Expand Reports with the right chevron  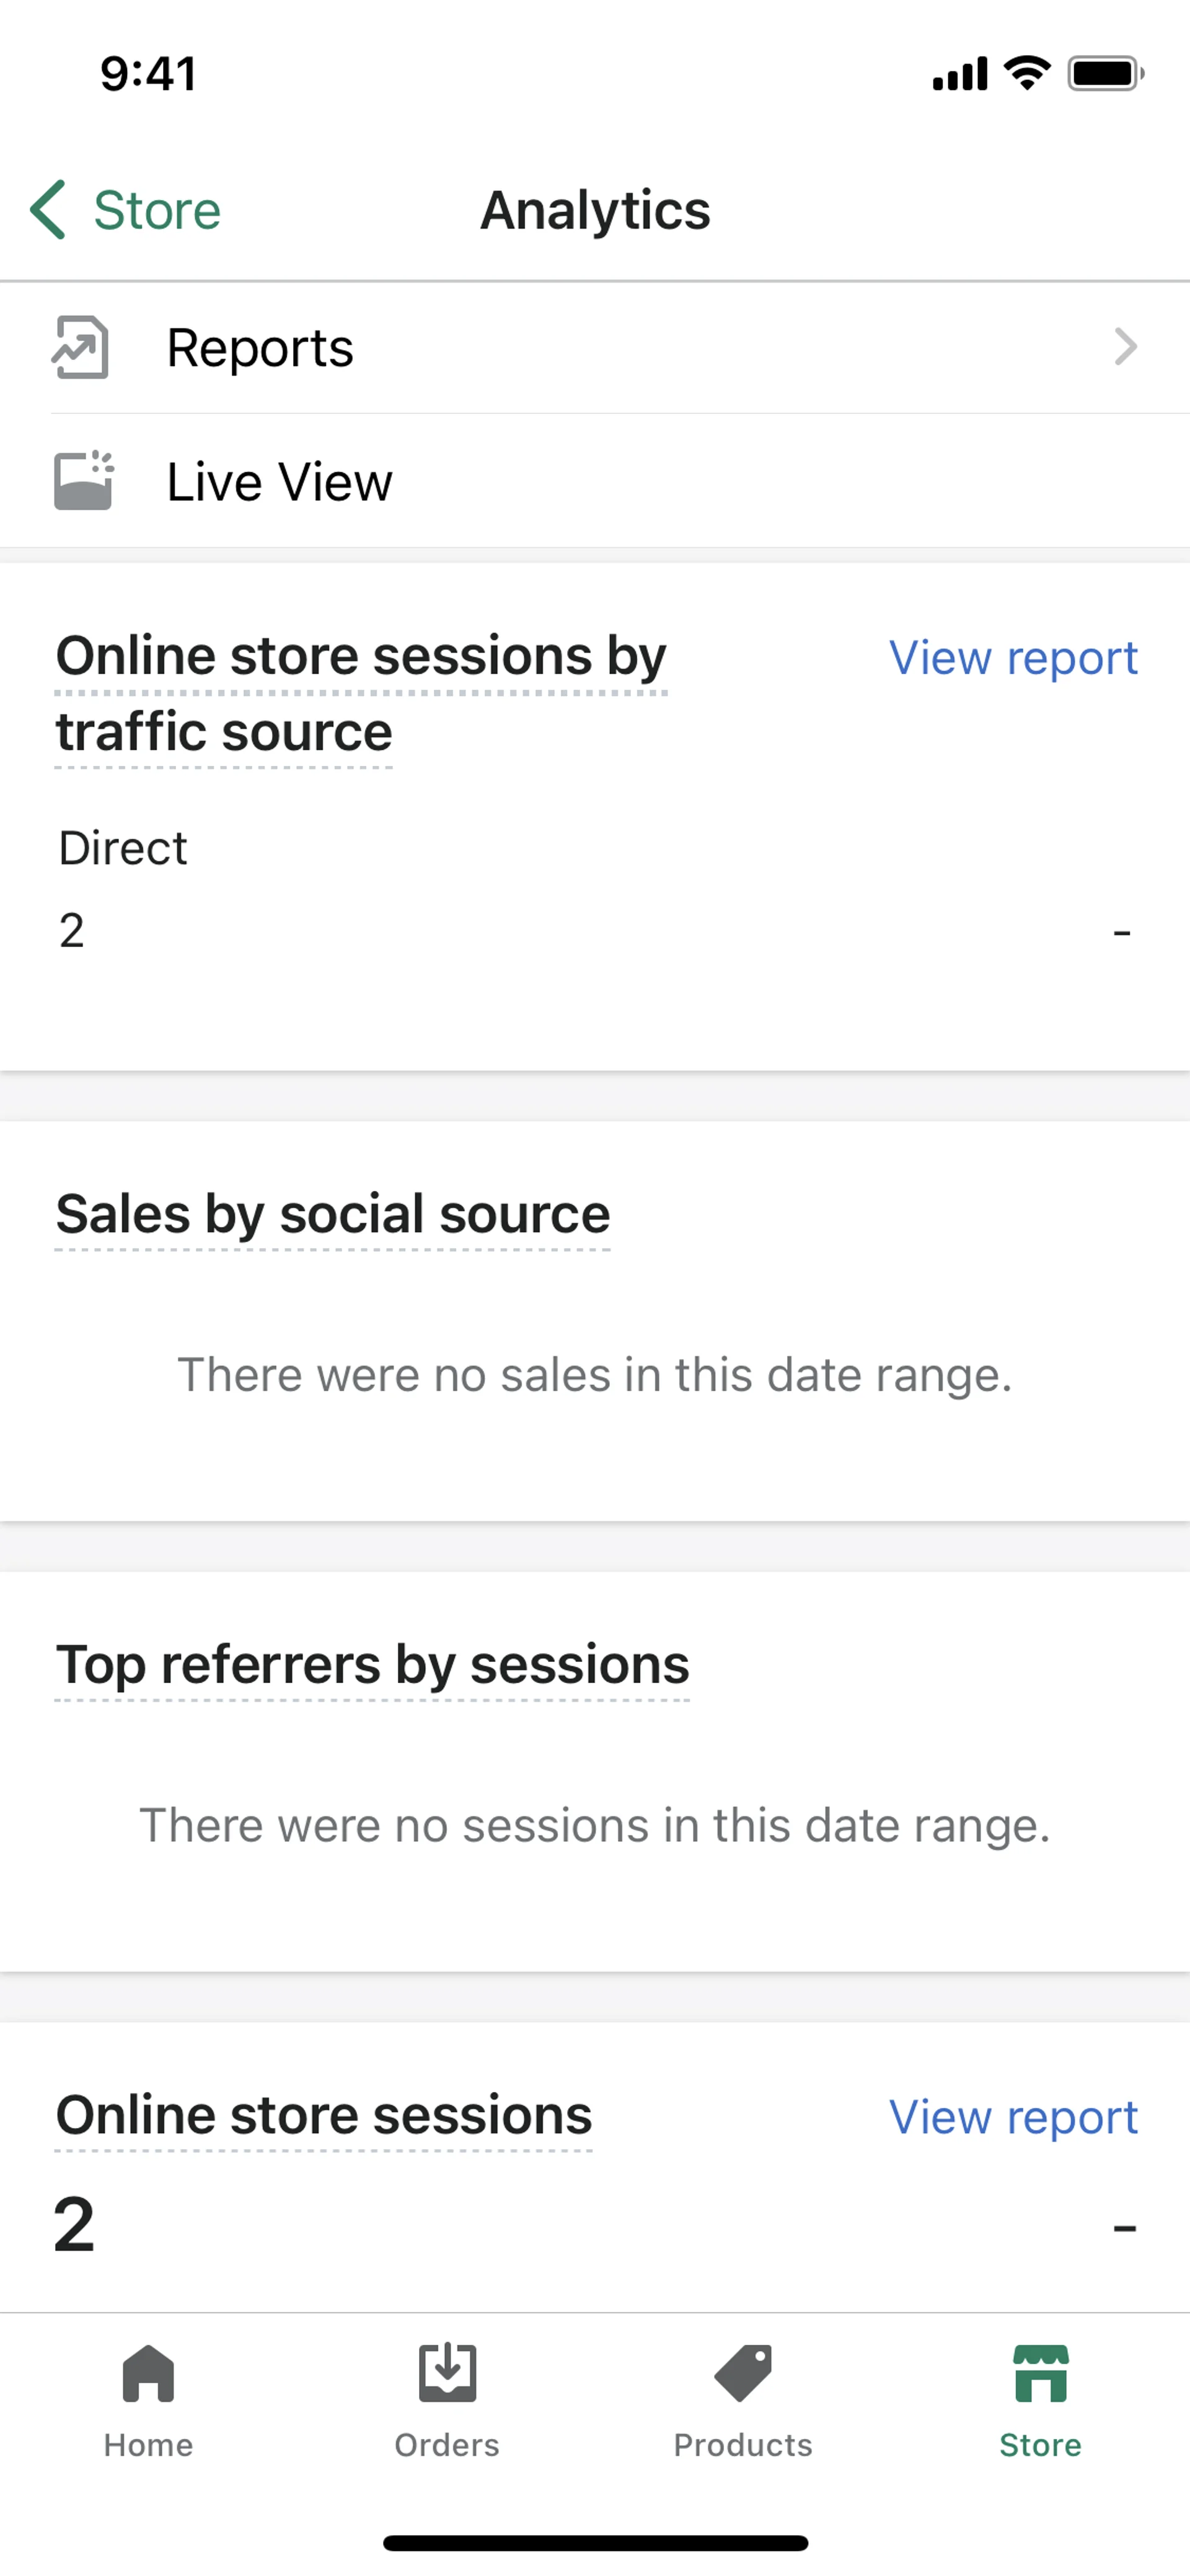tap(1126, 347)
